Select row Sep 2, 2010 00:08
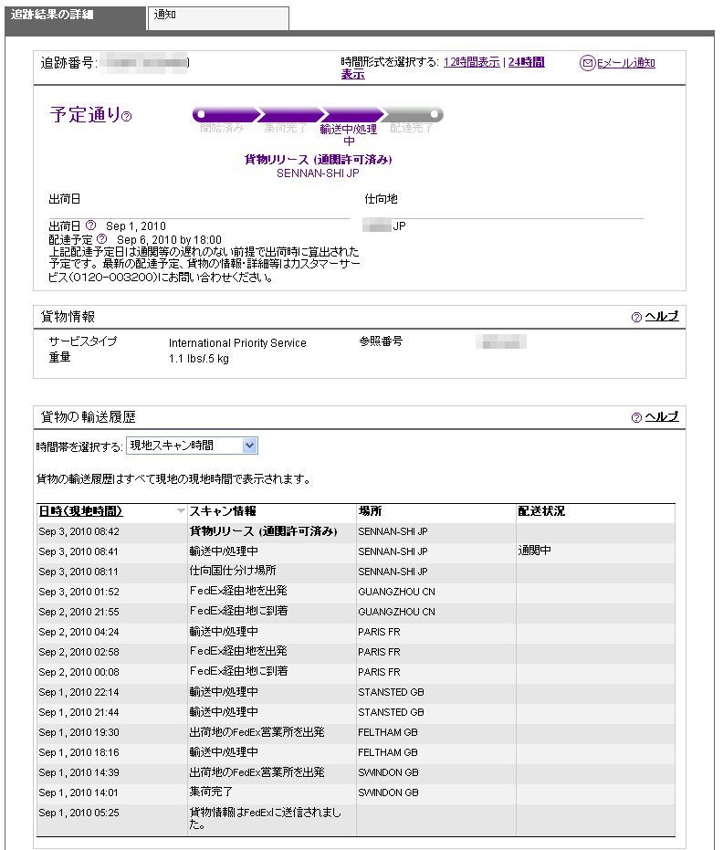The image size is (723, 850). coord(356,672)
